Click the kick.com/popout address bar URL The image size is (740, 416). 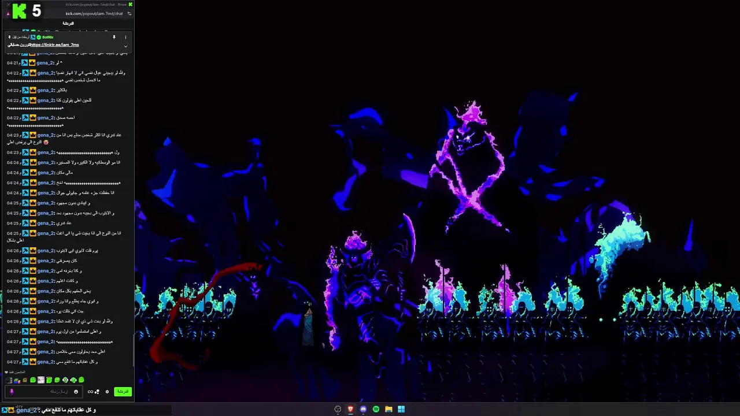pyautogui.click(x=94, y=13)
